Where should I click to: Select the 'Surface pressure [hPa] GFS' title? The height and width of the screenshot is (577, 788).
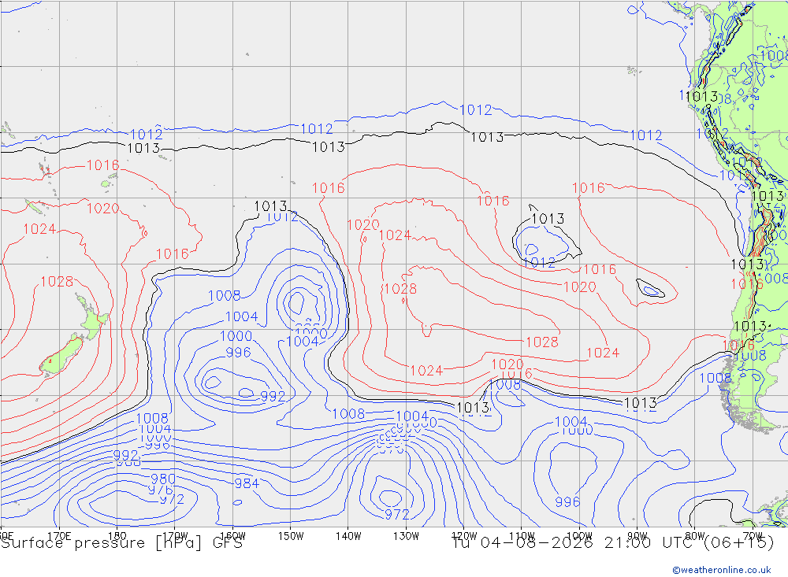pos(121,543)
